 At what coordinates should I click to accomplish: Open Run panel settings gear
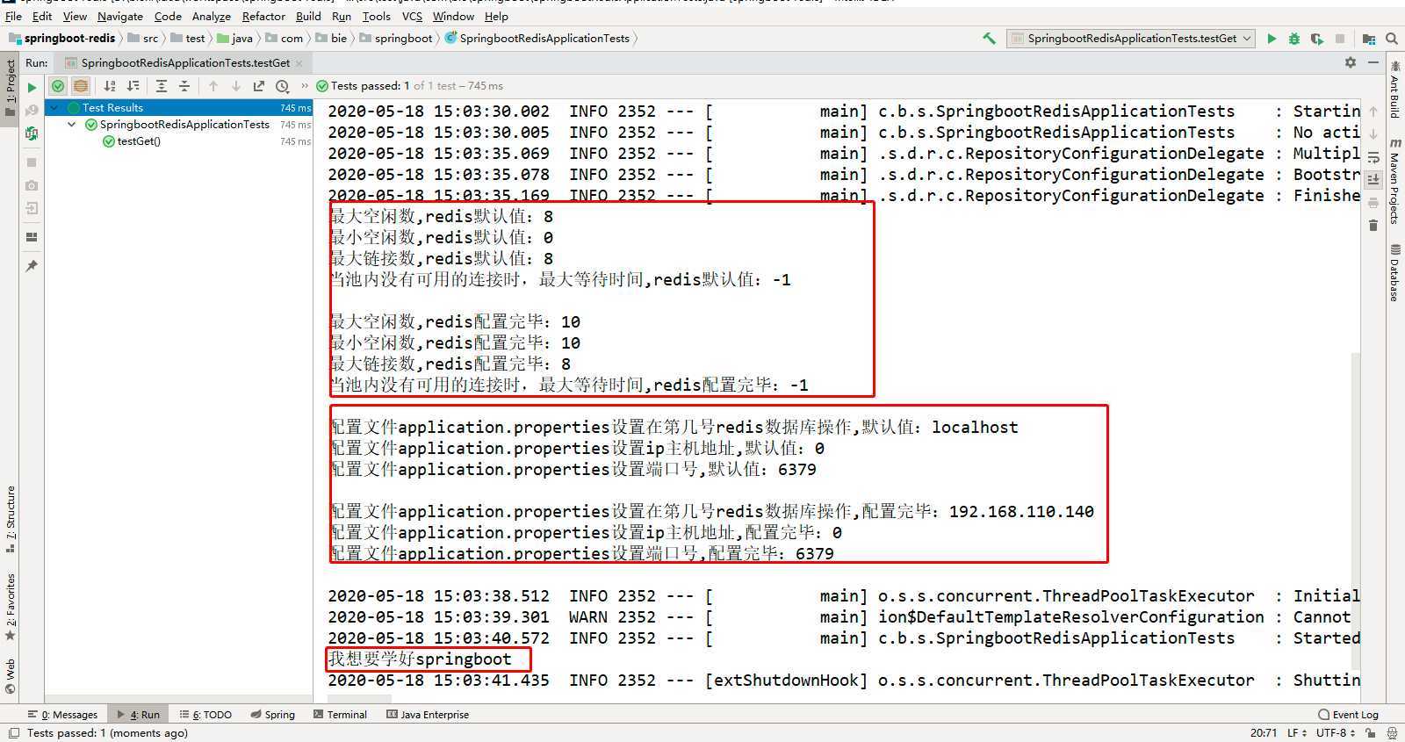point(1351,62)
